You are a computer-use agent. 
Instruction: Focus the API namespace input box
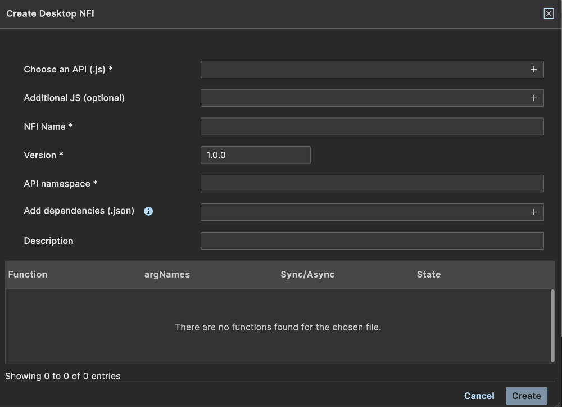click(x=372, y=184)
